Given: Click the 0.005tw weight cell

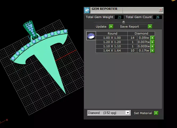Looking at the screenshot, I should (x=144, y=46).
